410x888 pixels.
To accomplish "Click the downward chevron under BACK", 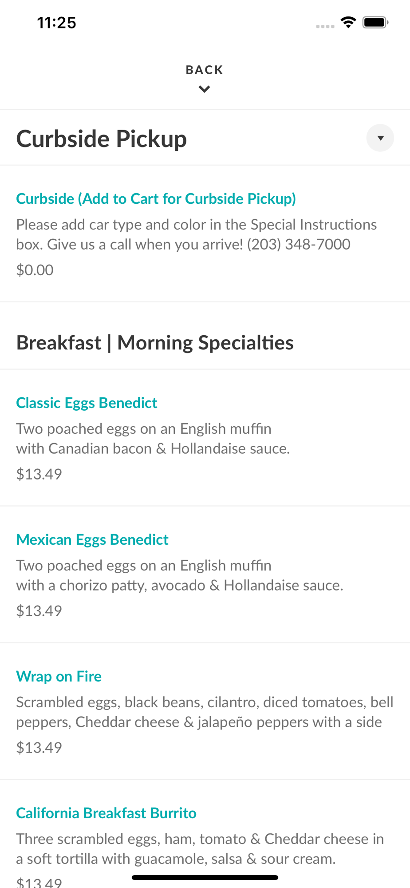I will (205, 89).
